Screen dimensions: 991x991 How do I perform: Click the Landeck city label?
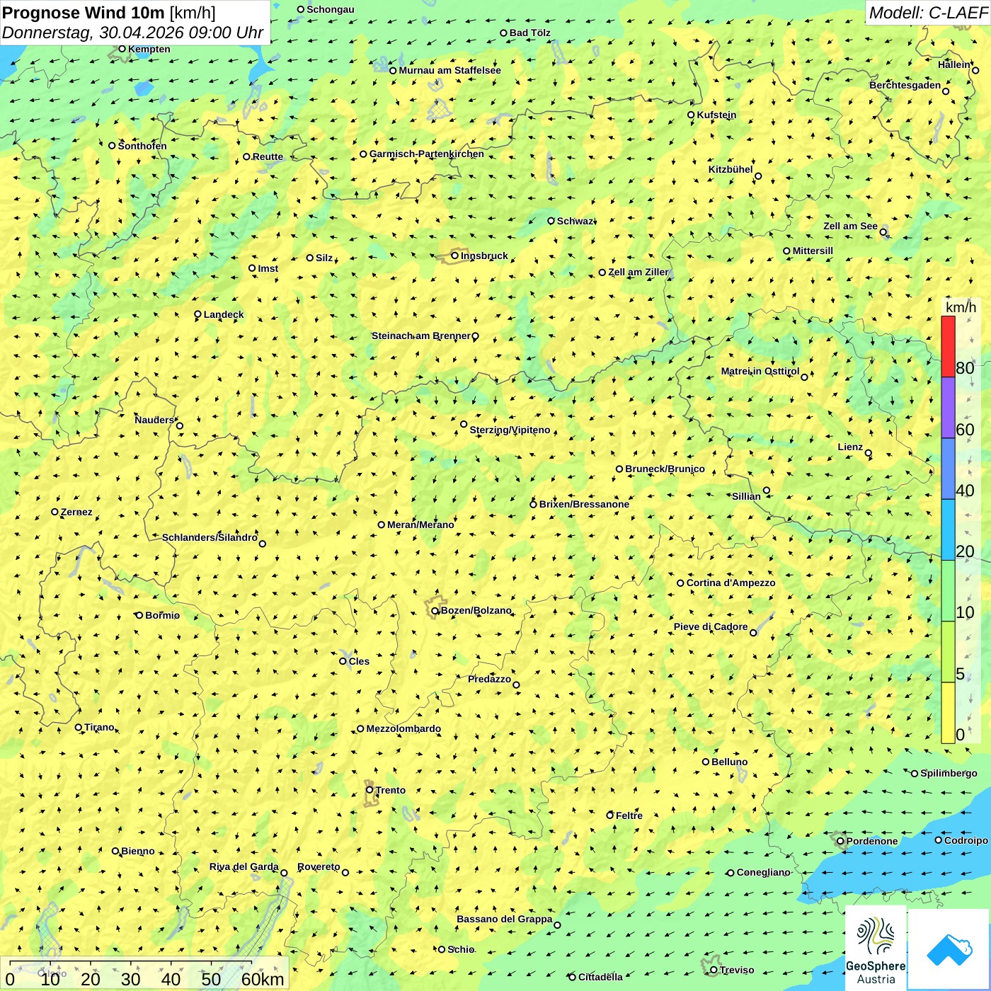[x=224, y=314]
